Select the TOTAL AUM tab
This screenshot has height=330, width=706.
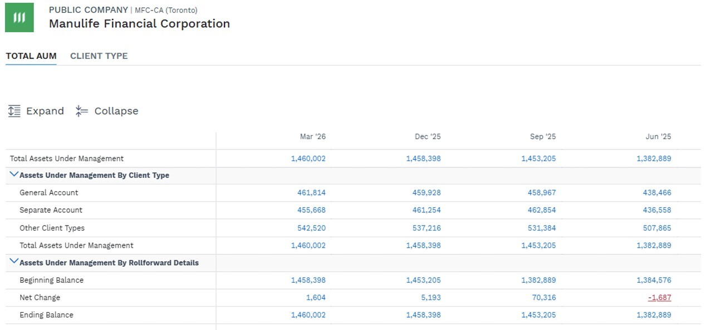(x=31, y=56)
